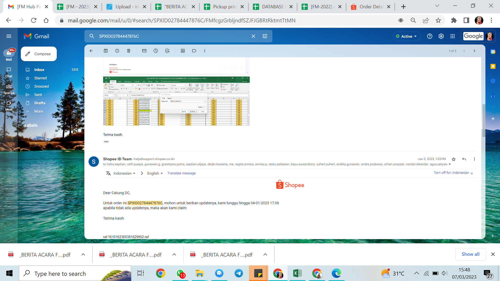Open menu for second BERITA ACARA download
Viewport: 500px width, 281px height.
(x=174, y=254)
